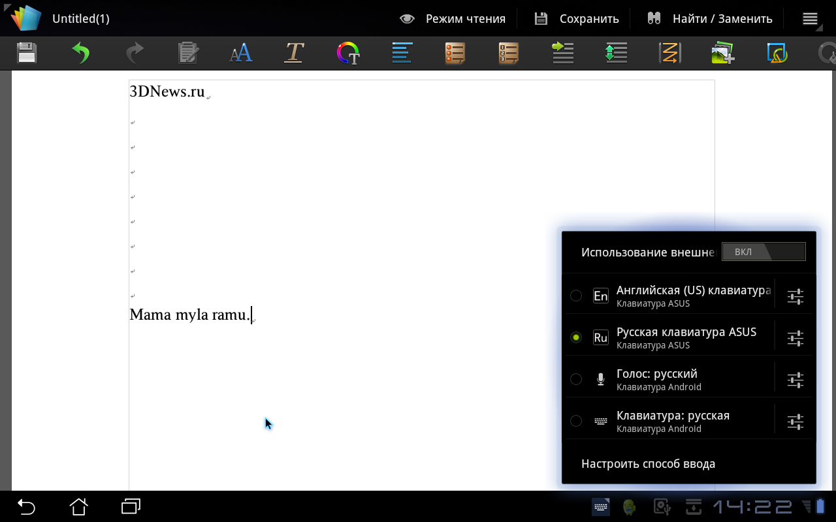Apply numbered list formatting
Screen dimensions: 836x522
tap(509, 53)
